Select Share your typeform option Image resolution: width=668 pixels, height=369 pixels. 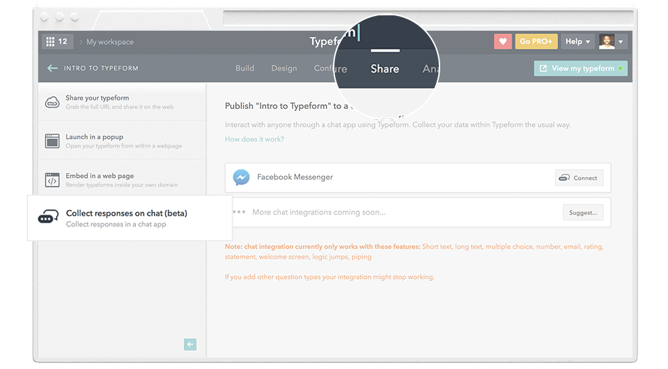pyautogui.click(x=122, y=102)
